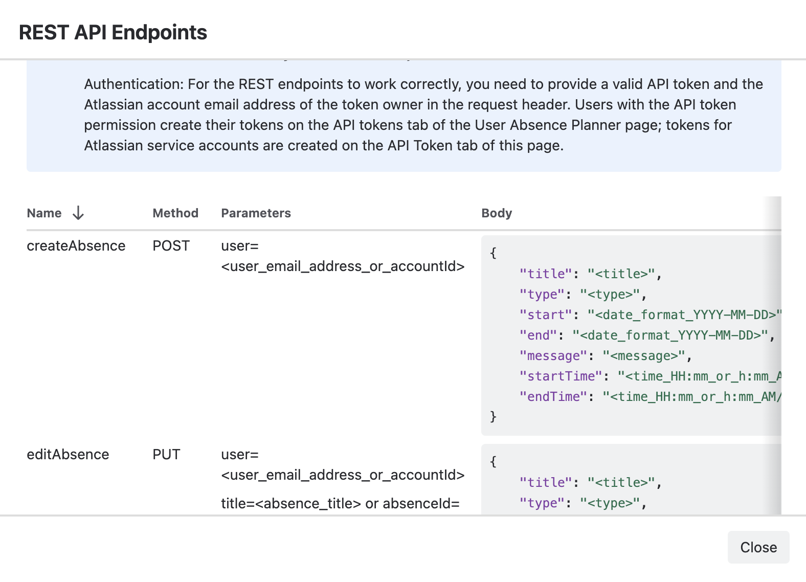Select the editAbsence endpoint name
The image size is (806, 582).
tap(68, 454)
